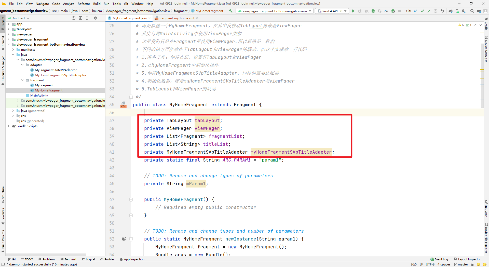Click the master branch in status bar
Screen dimensions: 489x267
[x=461, y=264]
